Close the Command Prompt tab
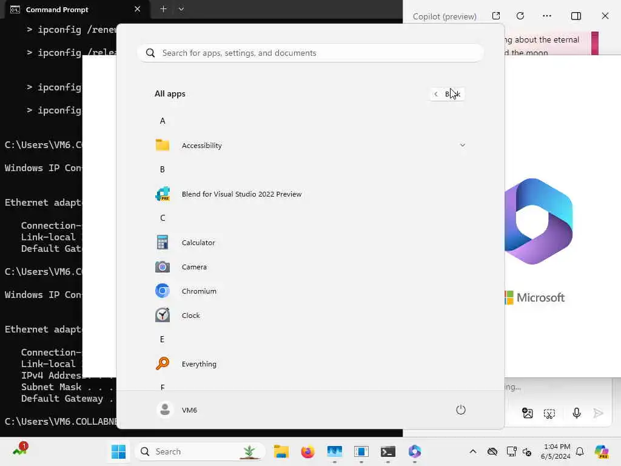This screenshot has height=466, width=621. click(137, 8)
